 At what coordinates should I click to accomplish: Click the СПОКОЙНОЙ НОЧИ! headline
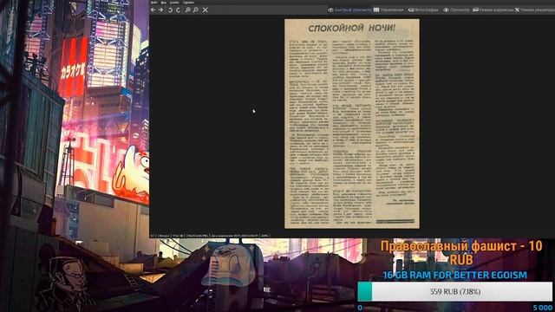pos(351,28)
